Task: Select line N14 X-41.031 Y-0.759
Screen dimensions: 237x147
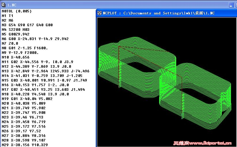Action: [42, 76]
